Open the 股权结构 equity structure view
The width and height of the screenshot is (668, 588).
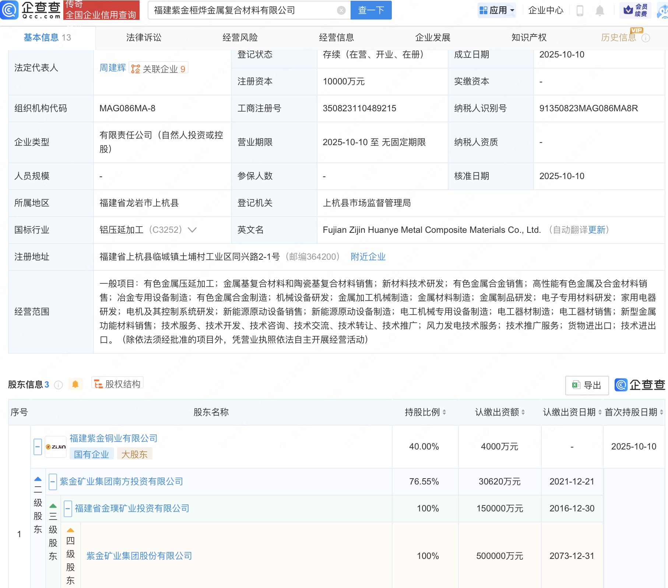tap(117, 384)
